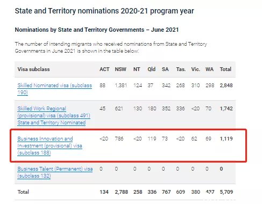Screen dimensions: 262x204
Task: Click the Visa subclass column header
Action: (x=33, y=69)
